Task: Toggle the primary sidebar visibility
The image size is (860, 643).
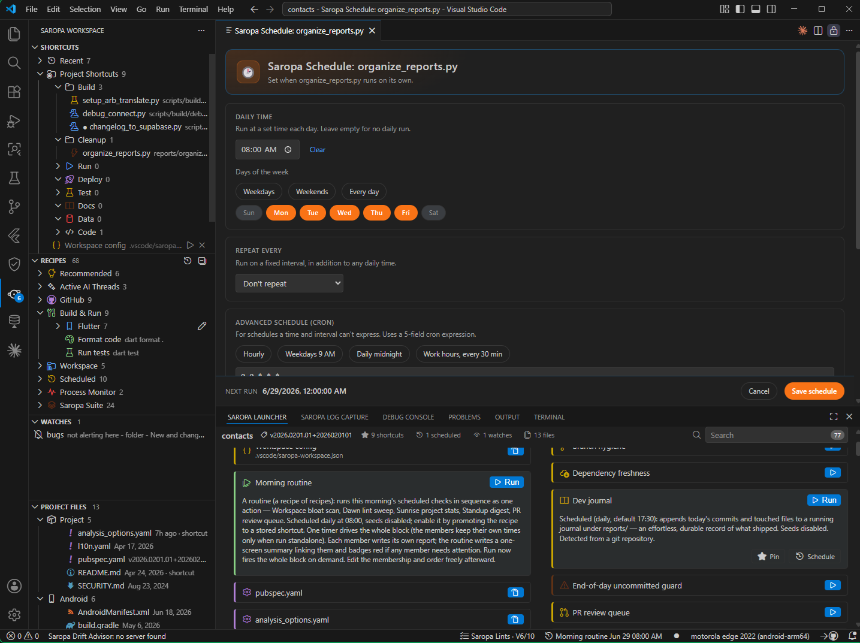Action: click(x=740, y=9)
